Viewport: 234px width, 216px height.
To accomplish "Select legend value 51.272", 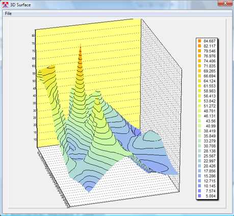I will 210,106.
